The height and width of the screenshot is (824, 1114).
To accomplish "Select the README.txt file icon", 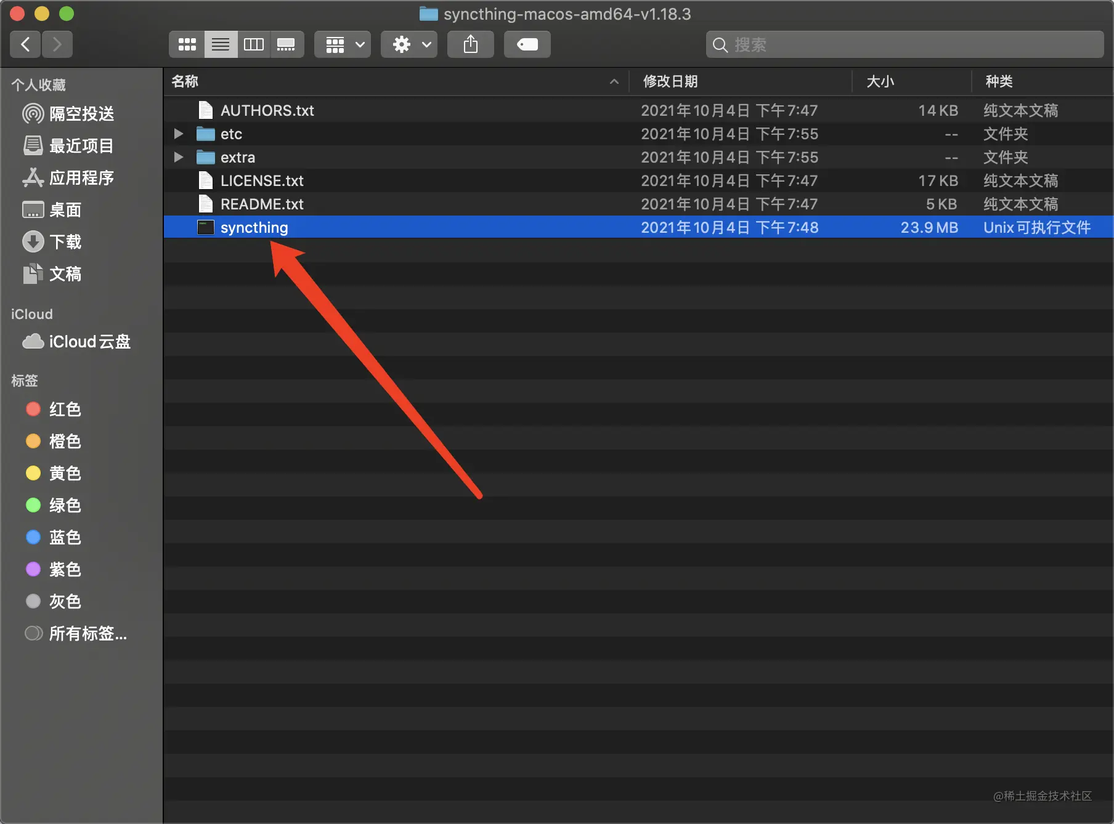I will pyautogui.click(x=206, y=204).
